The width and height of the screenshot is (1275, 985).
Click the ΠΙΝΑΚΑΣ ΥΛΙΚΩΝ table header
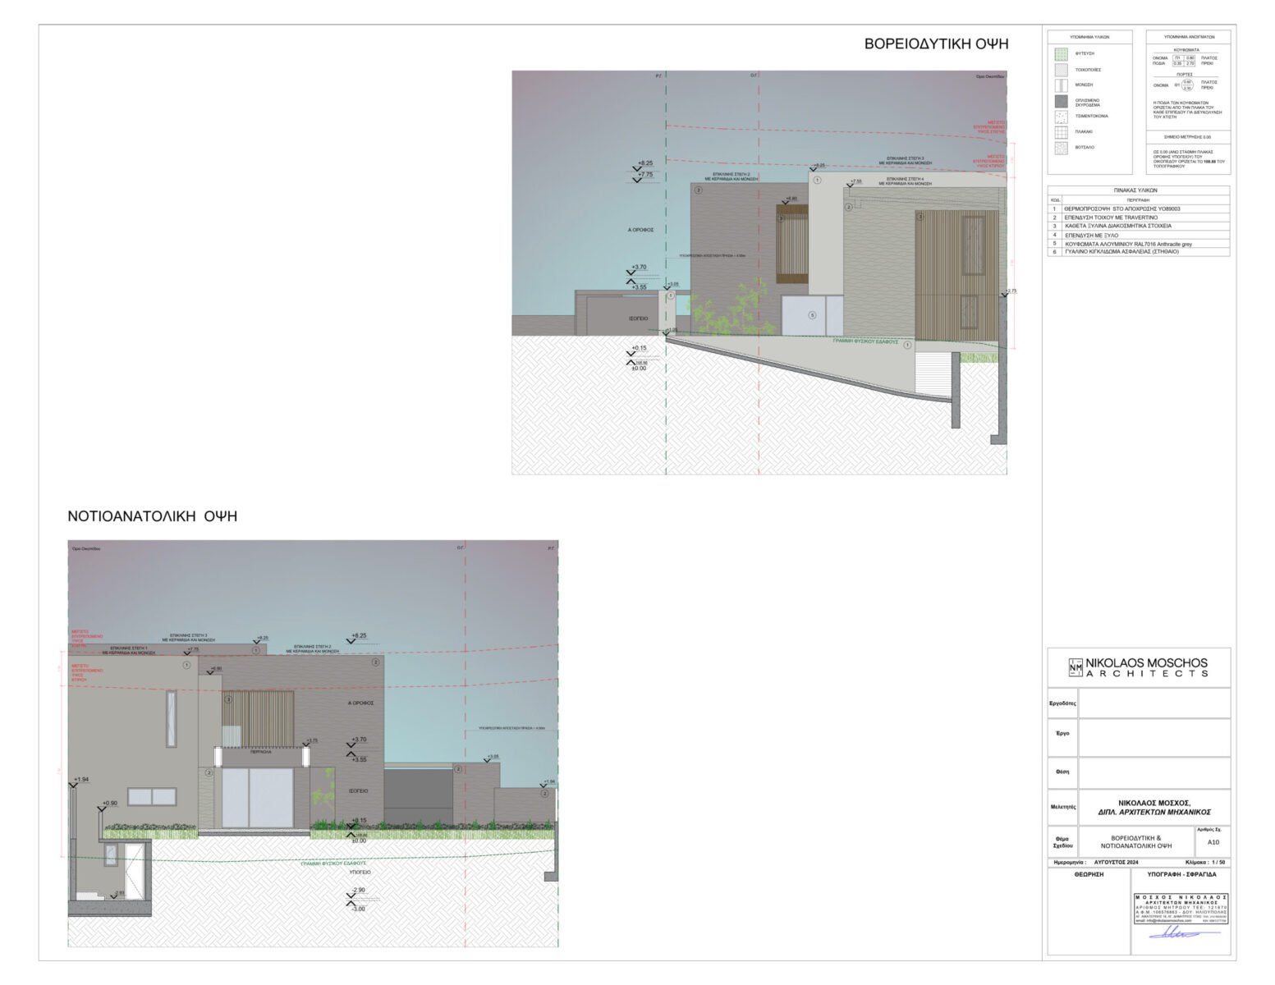(1135, 190)
